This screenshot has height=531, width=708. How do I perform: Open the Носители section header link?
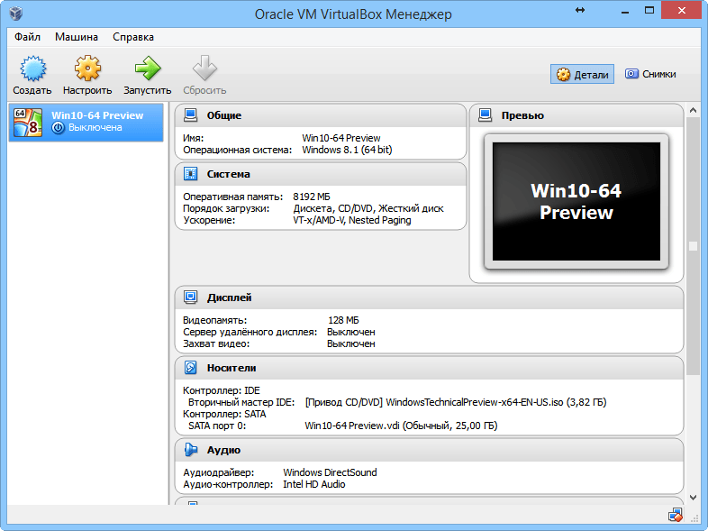coord(231,369)
